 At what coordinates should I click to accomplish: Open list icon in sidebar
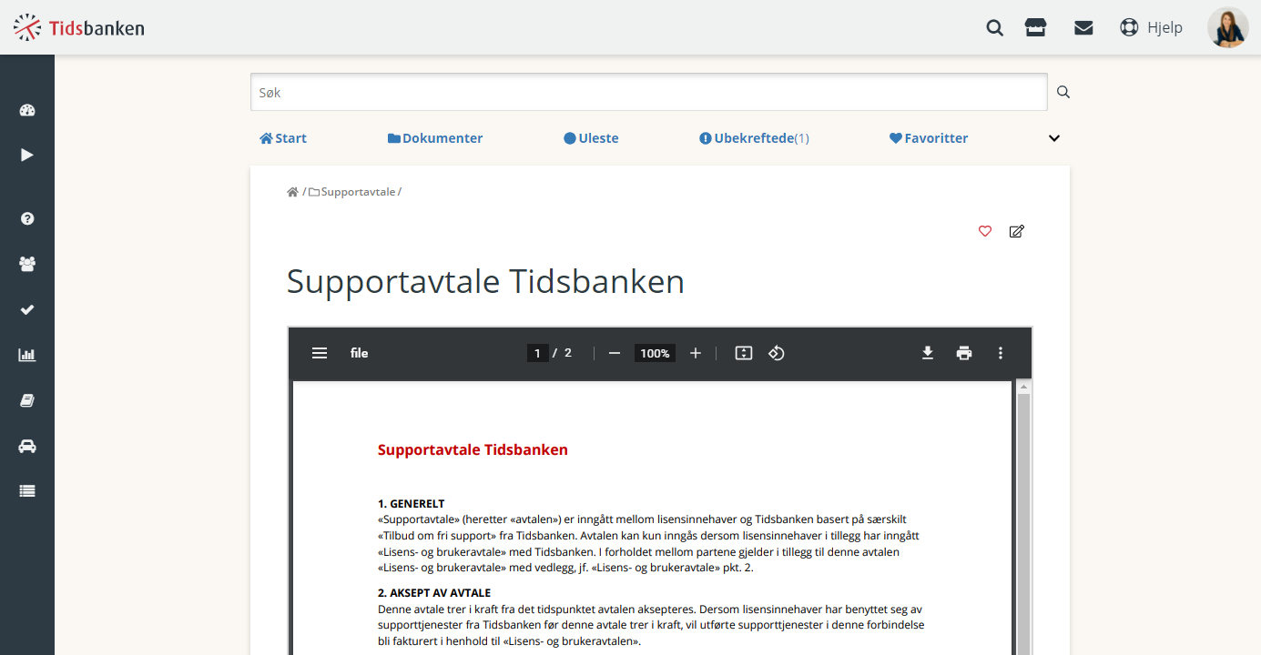27,490
